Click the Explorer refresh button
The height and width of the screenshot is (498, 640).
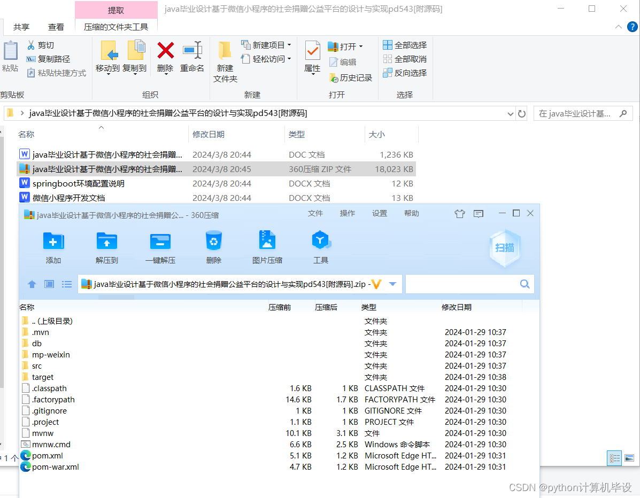point(522,113)
